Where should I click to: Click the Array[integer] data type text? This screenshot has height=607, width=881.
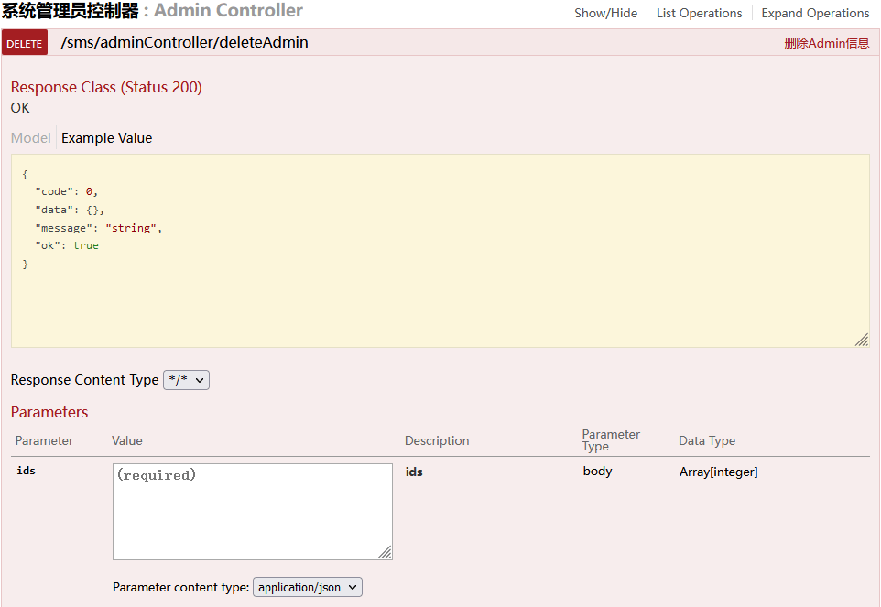tap(718, 472)
